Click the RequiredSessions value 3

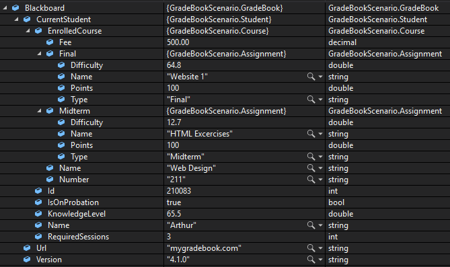tap(169, 237)
